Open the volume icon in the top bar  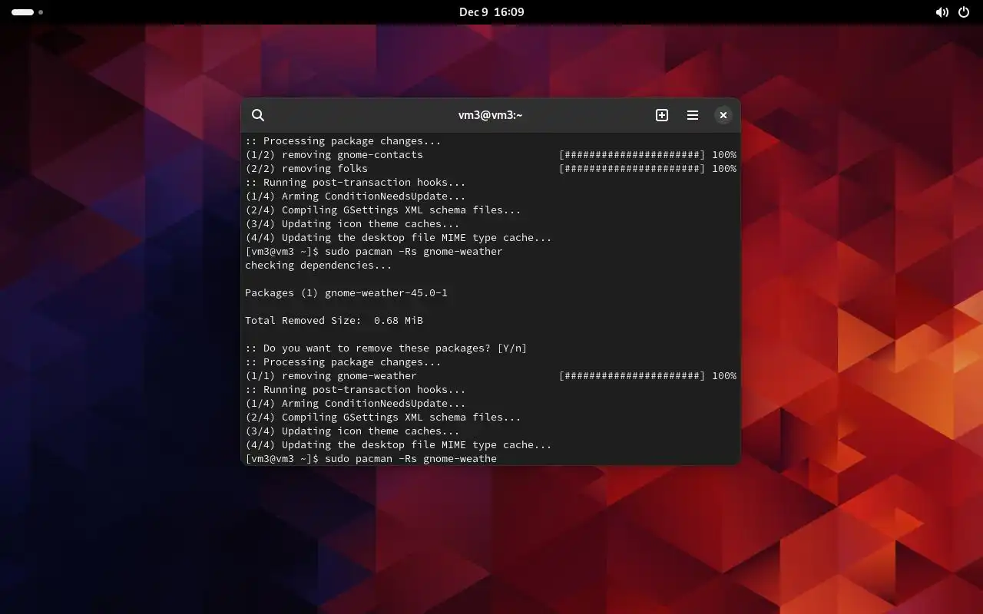[942, 12]
